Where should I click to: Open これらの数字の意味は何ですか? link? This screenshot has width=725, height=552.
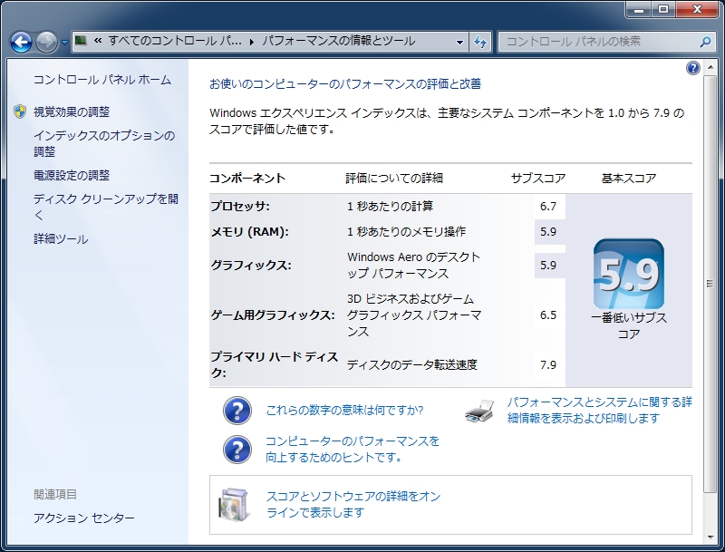(344, 410)
